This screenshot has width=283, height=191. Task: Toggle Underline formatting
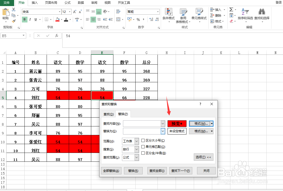click(x=36, y=19)
